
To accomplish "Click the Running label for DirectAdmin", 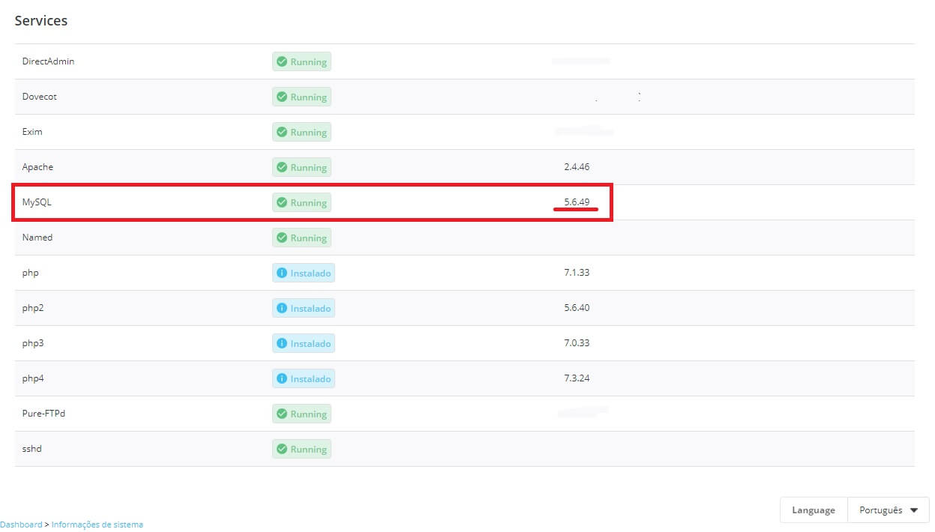I will pyautogui.click(x=308, y=62).
